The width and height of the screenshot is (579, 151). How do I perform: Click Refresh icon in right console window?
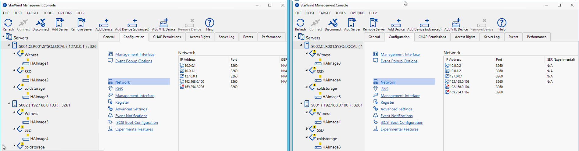point(300,25)
